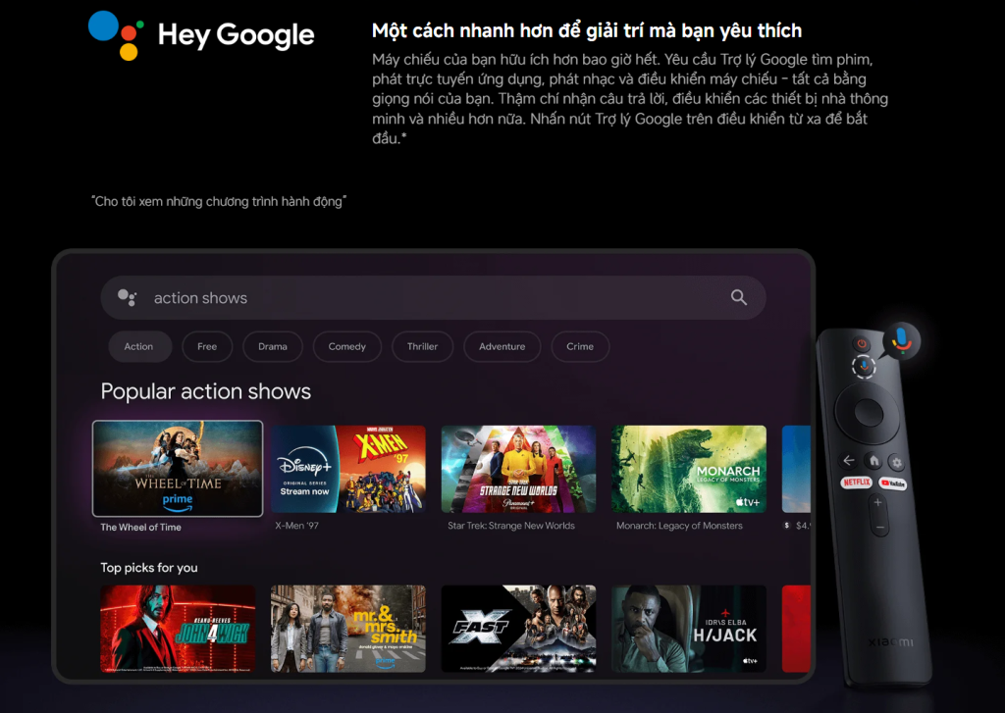Open The Wheel of Time thumbnail

pyautogui.click(x=178, y=469)
